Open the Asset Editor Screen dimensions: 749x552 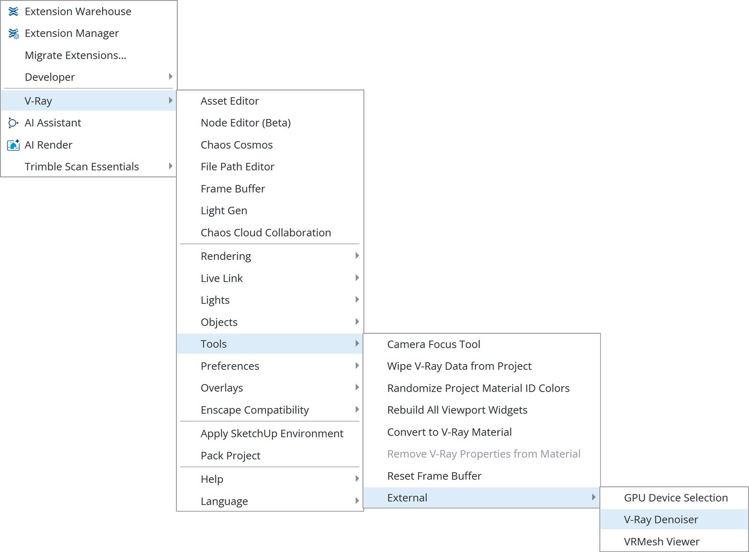click(x=270, y=101)
